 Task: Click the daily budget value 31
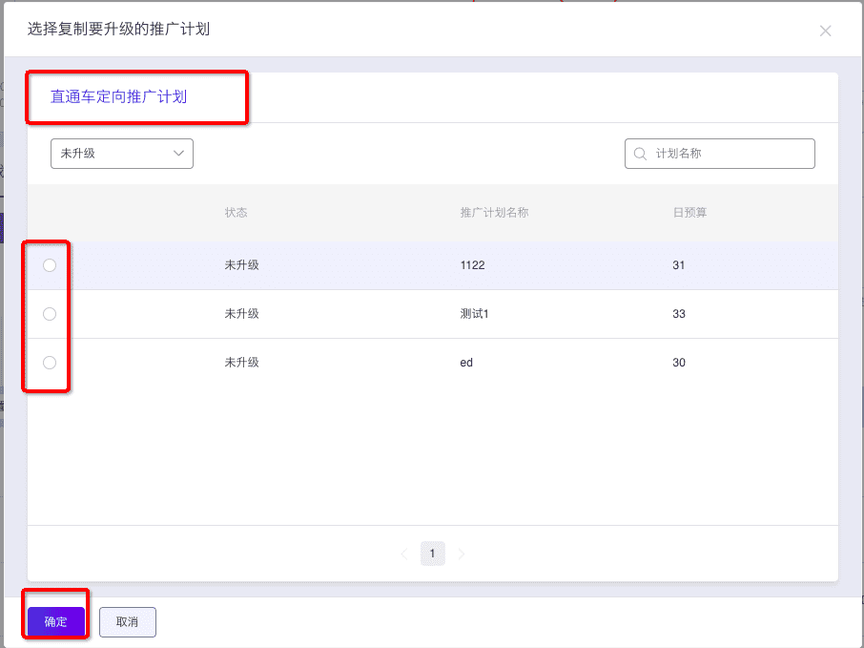pos(678,265)
